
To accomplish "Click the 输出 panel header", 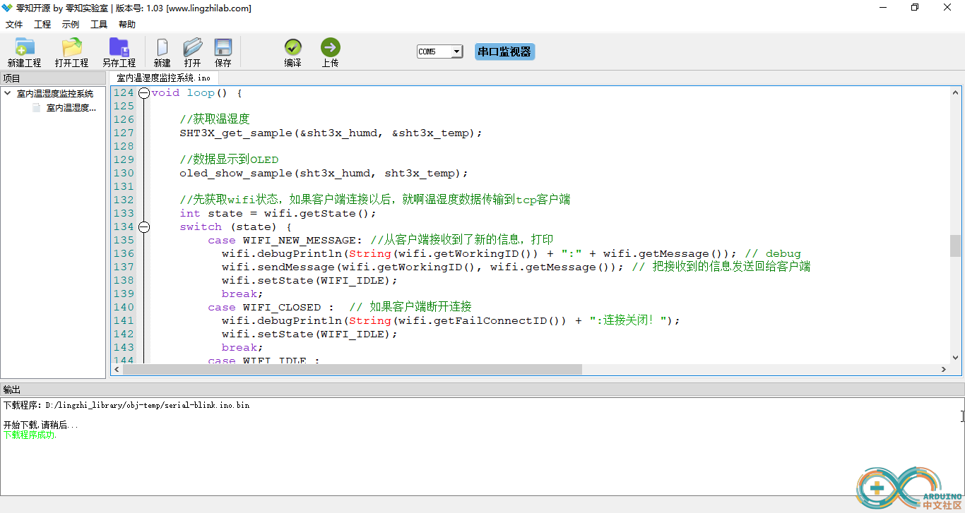I will 482,390.
